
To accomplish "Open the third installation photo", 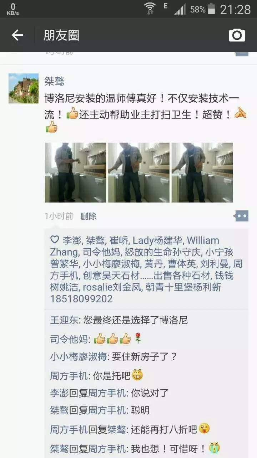I will tap(202, 172).
